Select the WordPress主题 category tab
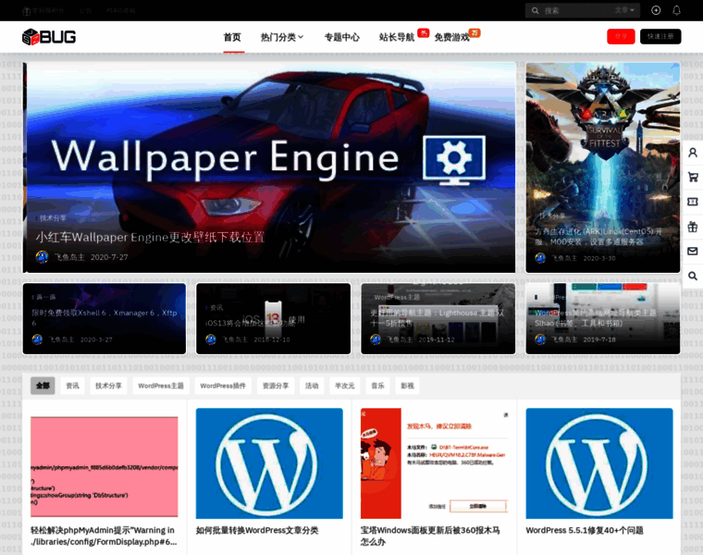 click(161, 386)
